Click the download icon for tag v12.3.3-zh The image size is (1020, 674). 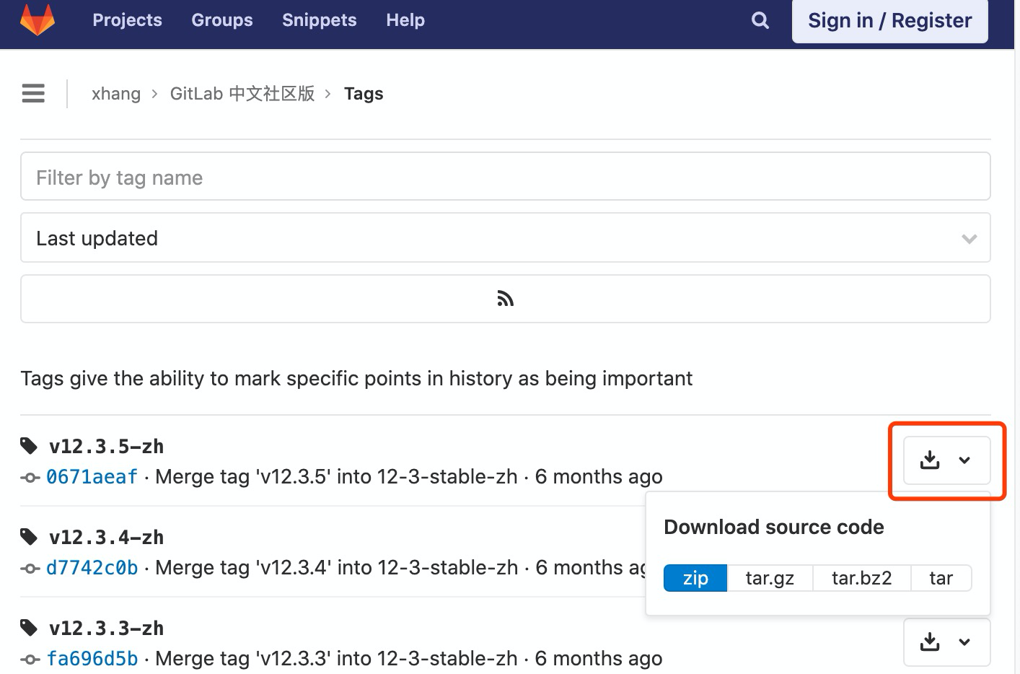coord(930,642)
